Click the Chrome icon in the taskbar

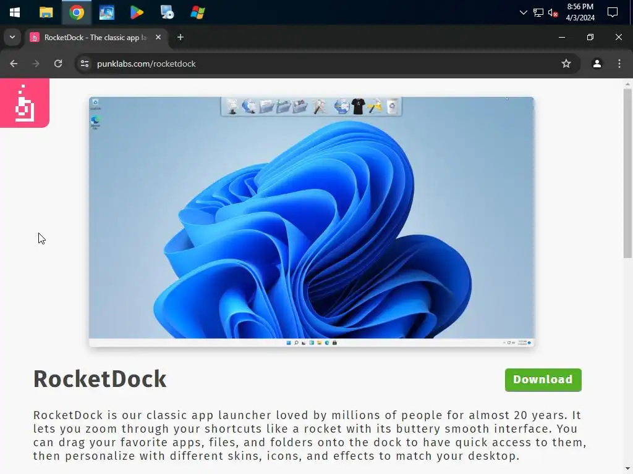coord(77,12)
